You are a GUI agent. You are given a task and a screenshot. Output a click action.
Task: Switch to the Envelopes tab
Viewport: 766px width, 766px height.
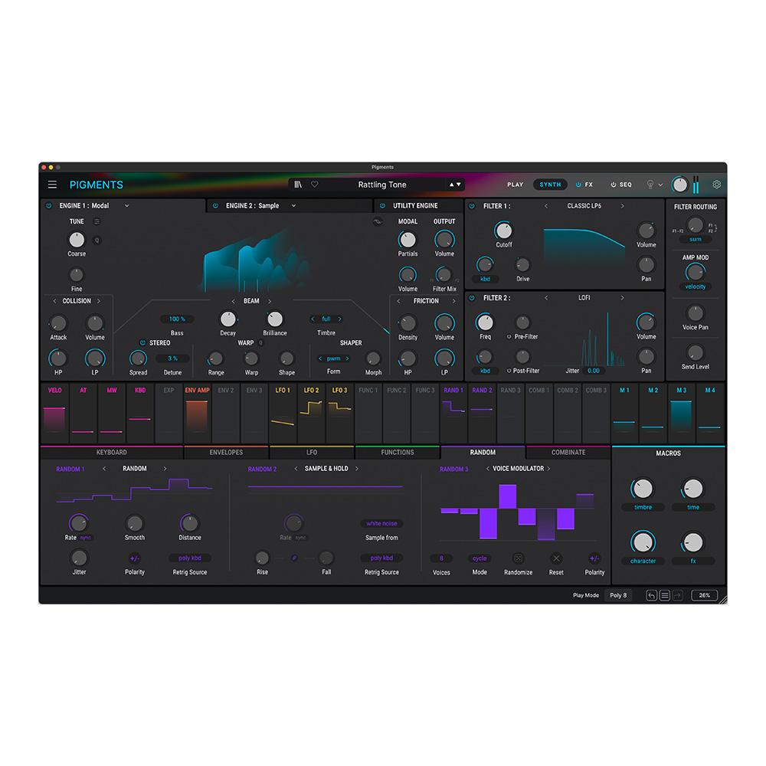pyautogui.click(x=226, y=453)
